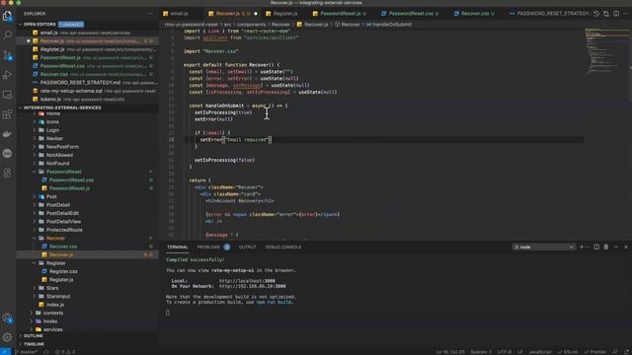Open the Docker view in activity bar

click(7, 134)
